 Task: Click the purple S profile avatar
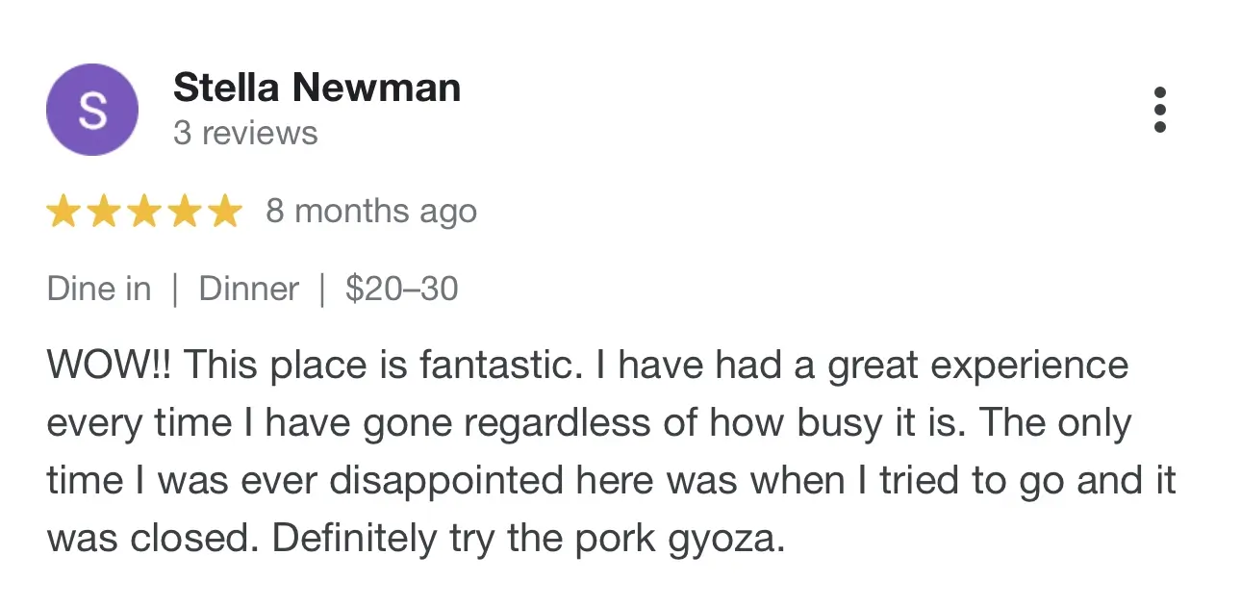(92, 110)
